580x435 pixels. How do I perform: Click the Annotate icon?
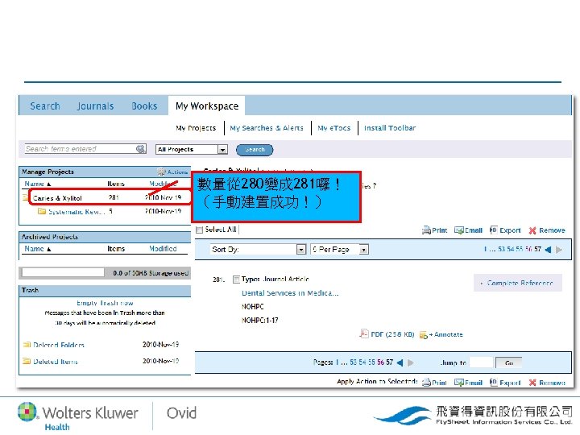424,335
